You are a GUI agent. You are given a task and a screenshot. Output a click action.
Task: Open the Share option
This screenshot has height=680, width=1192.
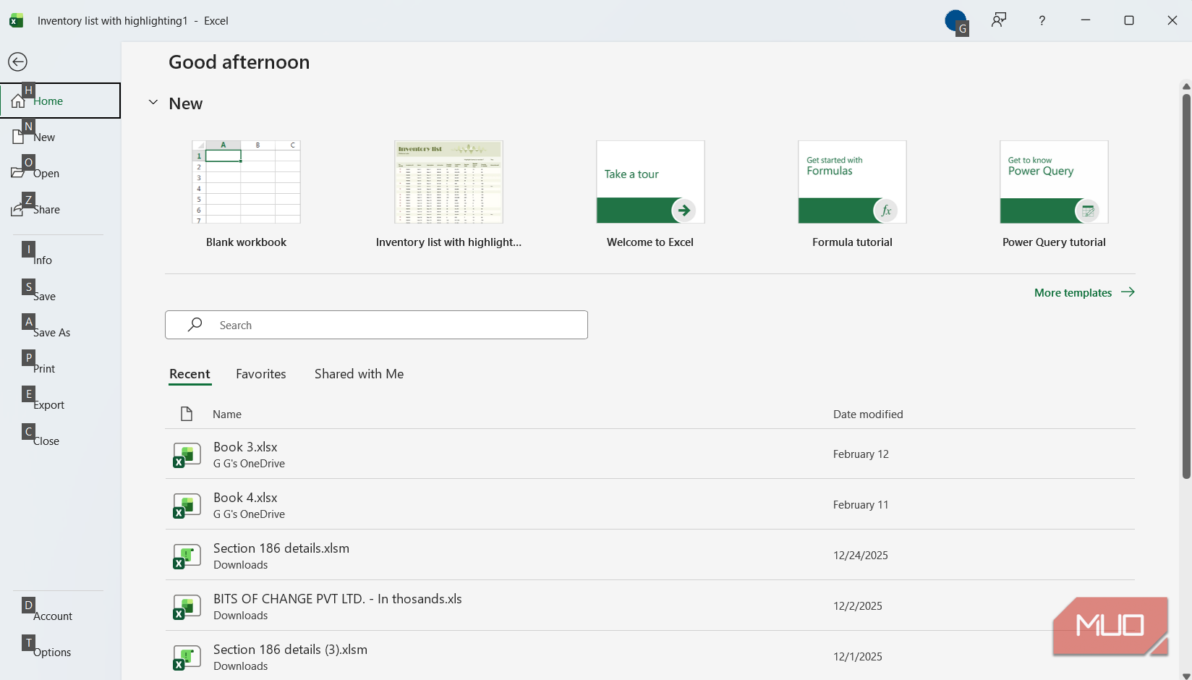tap(61, 209)
